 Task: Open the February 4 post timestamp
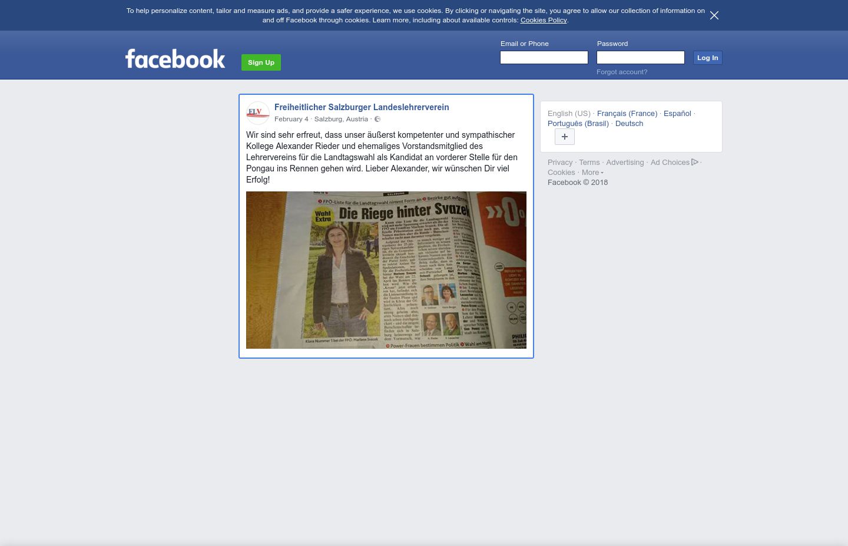pos(291,119)
